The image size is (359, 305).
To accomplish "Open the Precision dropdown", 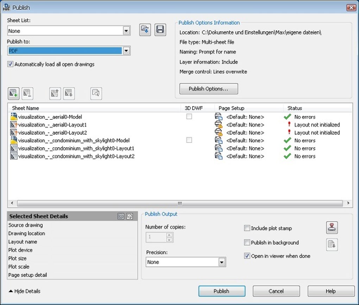I will click(x=222, y=262).
